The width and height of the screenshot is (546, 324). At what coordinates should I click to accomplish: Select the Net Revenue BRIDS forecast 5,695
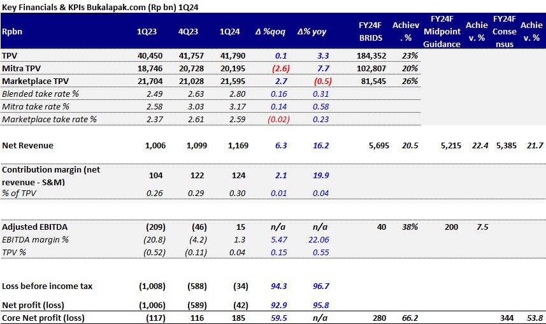pos(379,146)
